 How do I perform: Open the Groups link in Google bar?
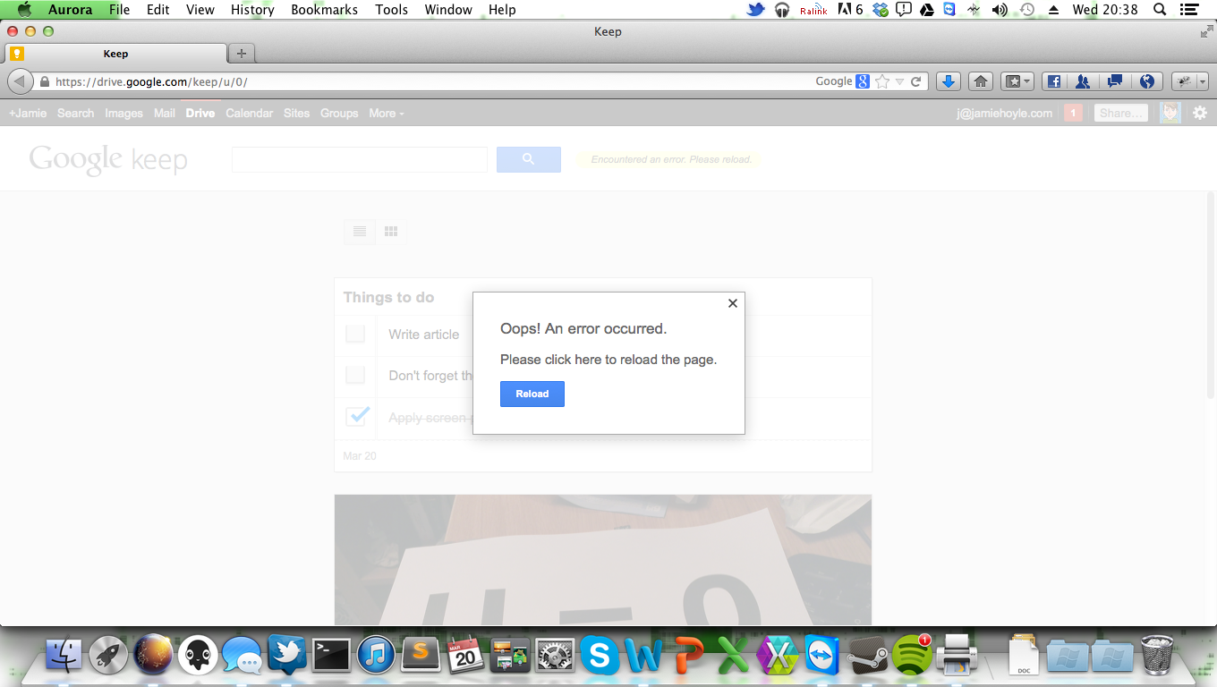point(339,114)
